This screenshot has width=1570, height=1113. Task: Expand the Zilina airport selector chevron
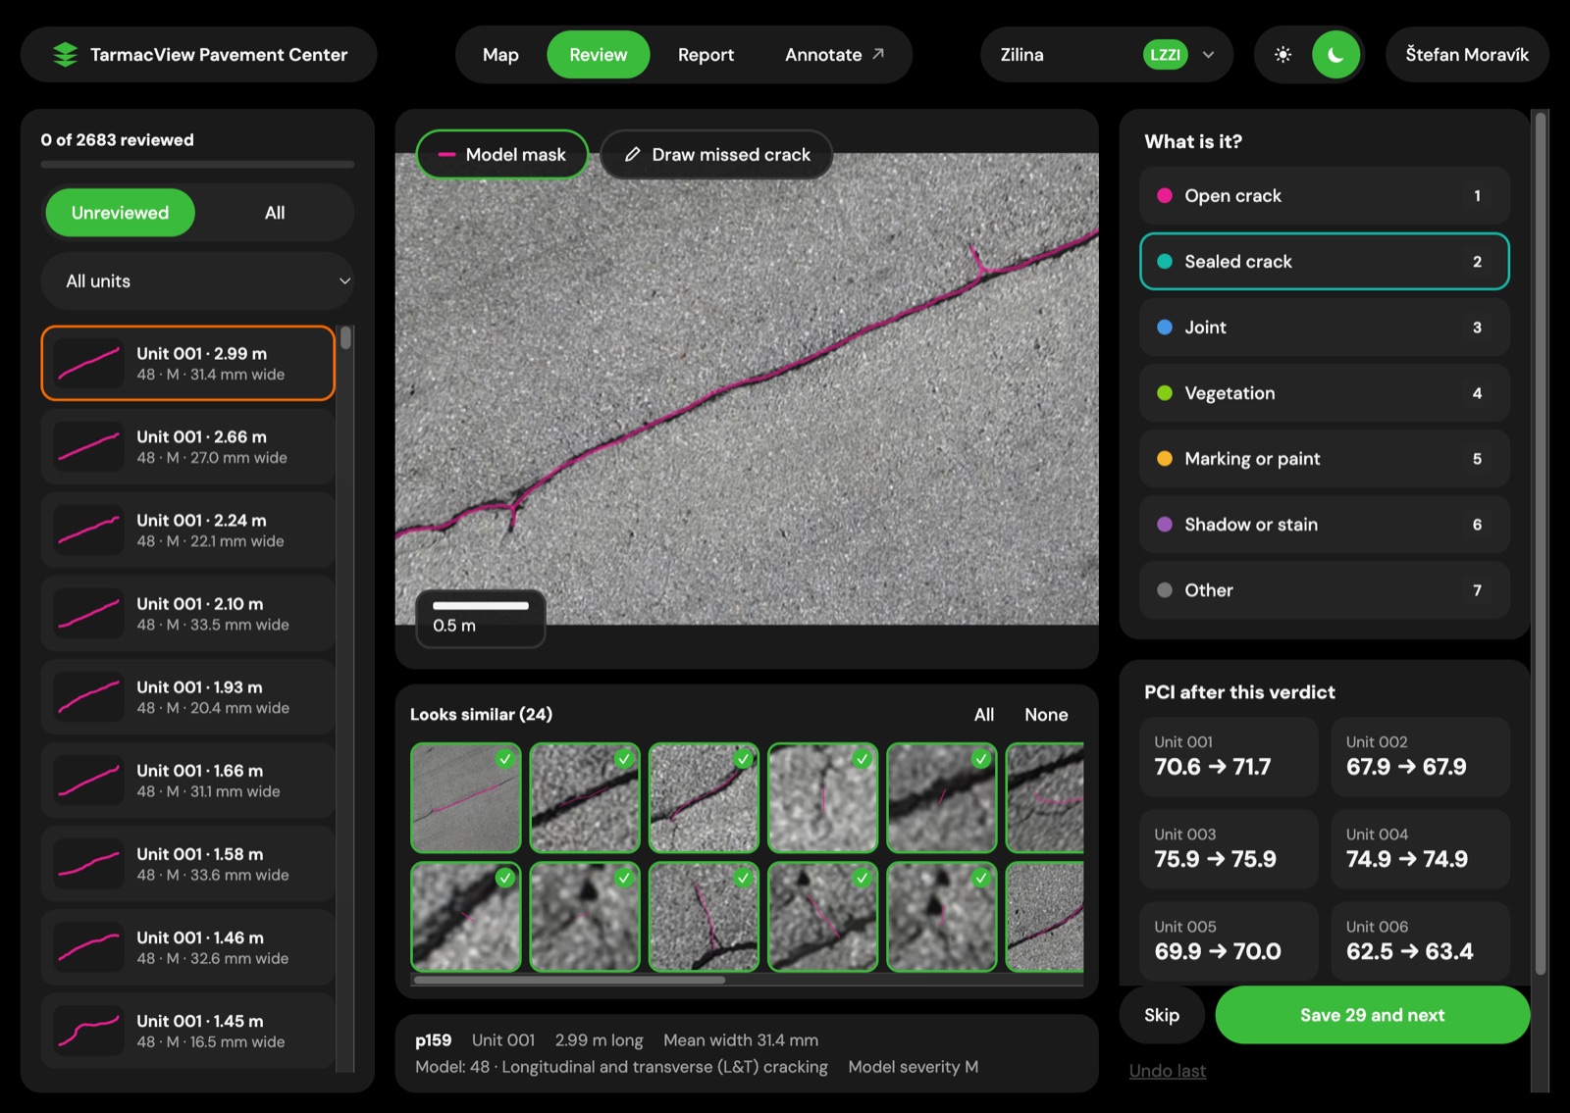[x=1208, y=55]
